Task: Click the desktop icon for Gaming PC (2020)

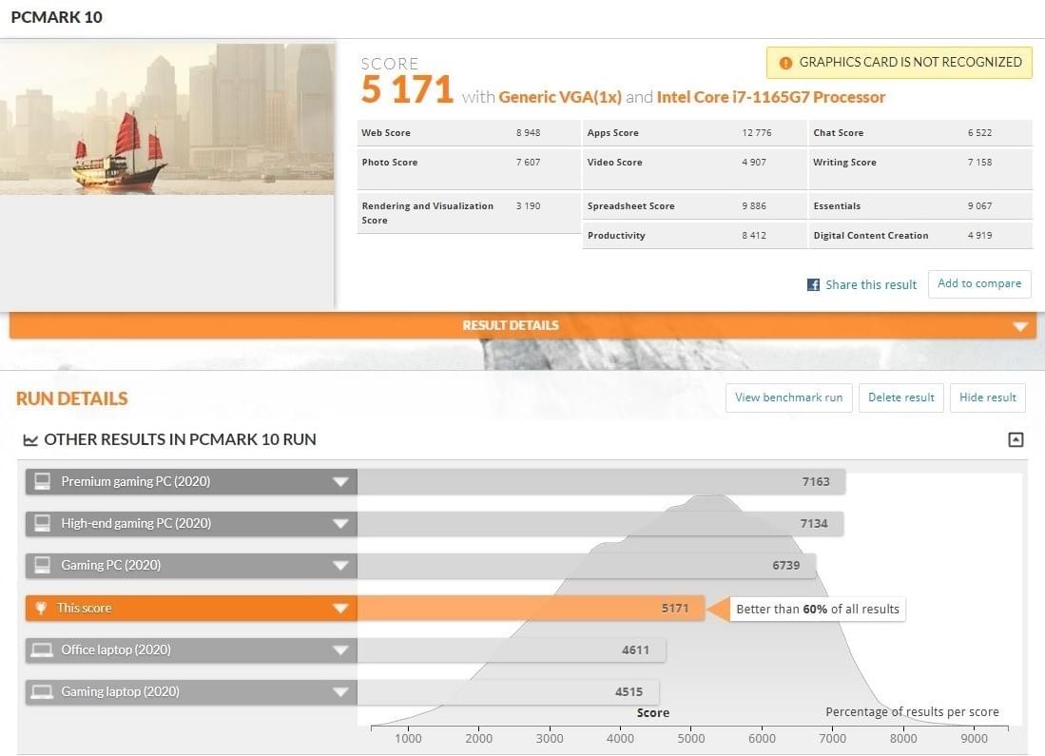Action: 42,565
